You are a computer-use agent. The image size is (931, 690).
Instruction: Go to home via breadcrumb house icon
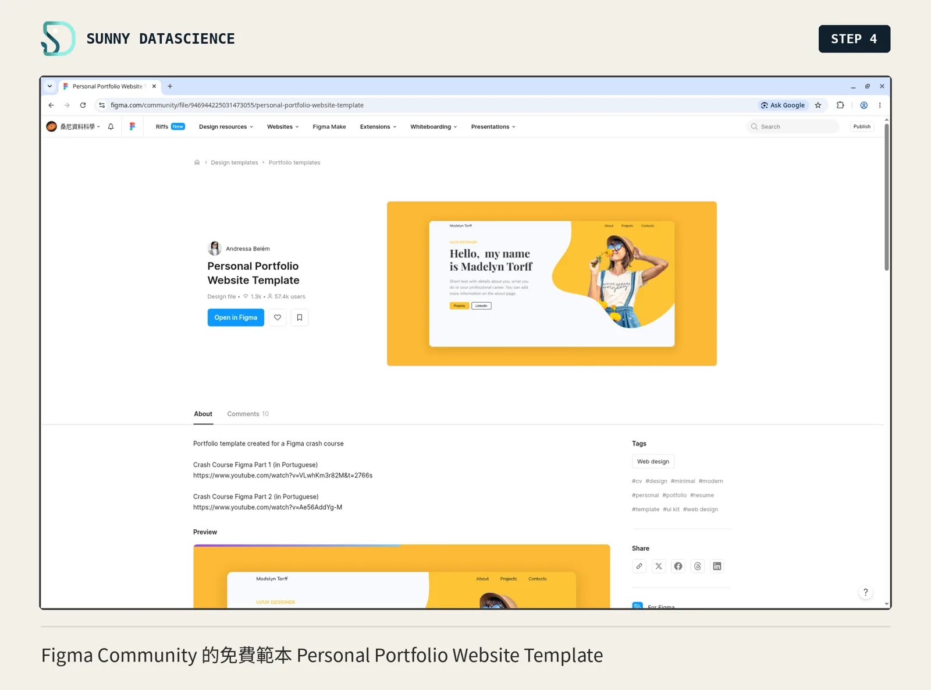pos(197,162)
